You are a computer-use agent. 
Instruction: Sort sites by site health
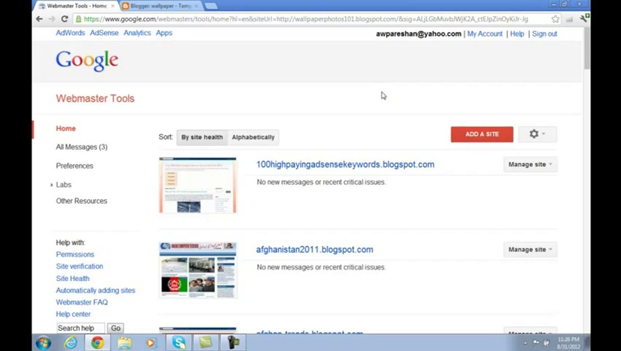[x=202, y=137]
